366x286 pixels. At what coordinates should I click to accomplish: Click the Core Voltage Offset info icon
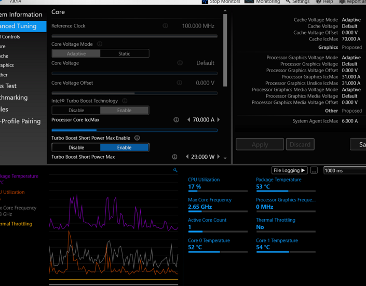(x=179, y=83)
